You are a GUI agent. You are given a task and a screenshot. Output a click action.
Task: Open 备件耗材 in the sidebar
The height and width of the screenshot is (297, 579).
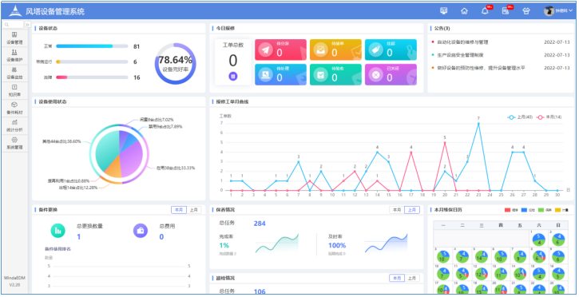14,108
